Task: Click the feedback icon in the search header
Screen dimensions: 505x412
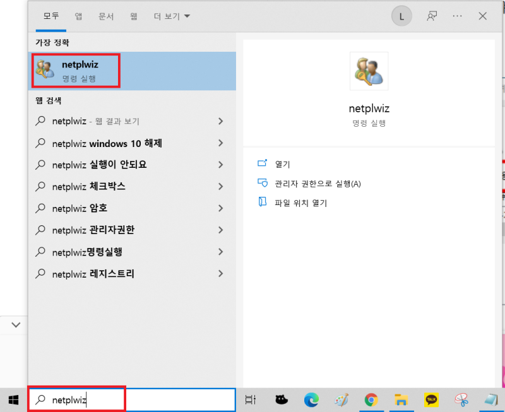Action: pyautogui.click(x=432, y=16)
